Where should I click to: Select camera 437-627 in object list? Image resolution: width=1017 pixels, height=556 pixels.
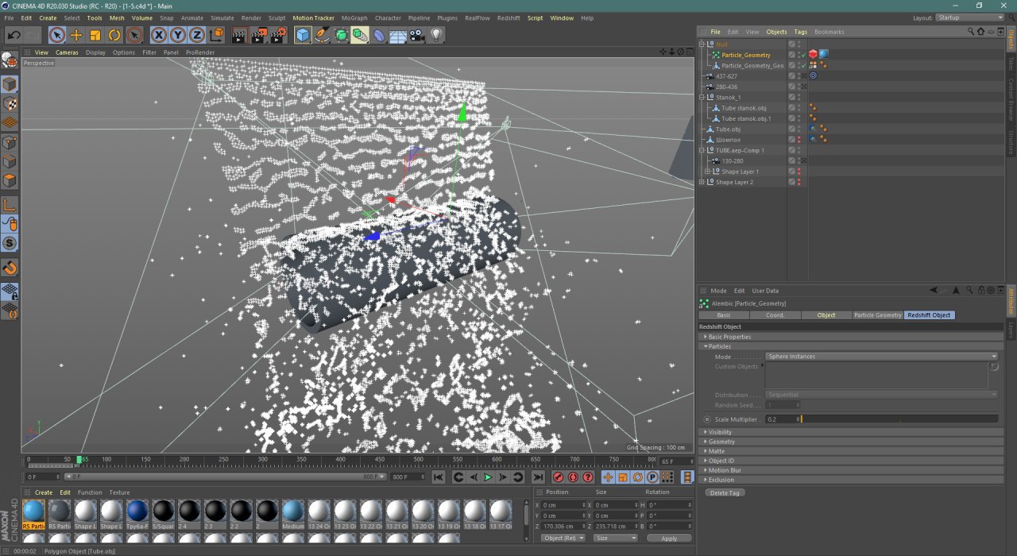tap(726, 76)
